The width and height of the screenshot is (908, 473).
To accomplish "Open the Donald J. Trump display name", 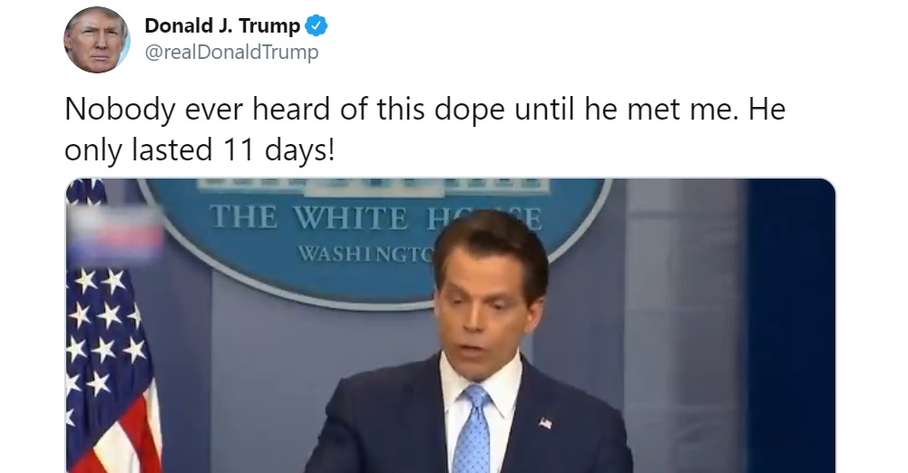I will (x=222, y=25).
